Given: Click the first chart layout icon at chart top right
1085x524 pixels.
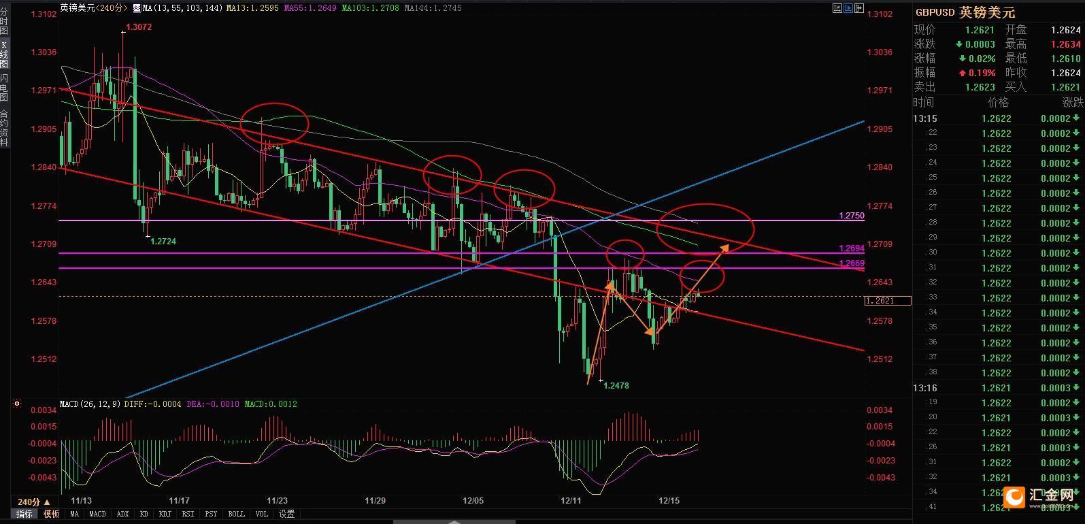Looking at the screenshot, I should (x=837, y=8).
